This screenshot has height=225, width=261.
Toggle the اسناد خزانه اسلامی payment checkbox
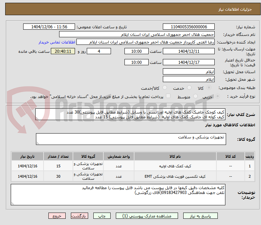click(168, 96)
